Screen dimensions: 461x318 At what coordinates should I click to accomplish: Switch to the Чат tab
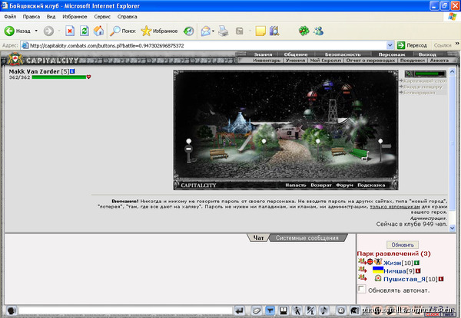tap(258, 238)
